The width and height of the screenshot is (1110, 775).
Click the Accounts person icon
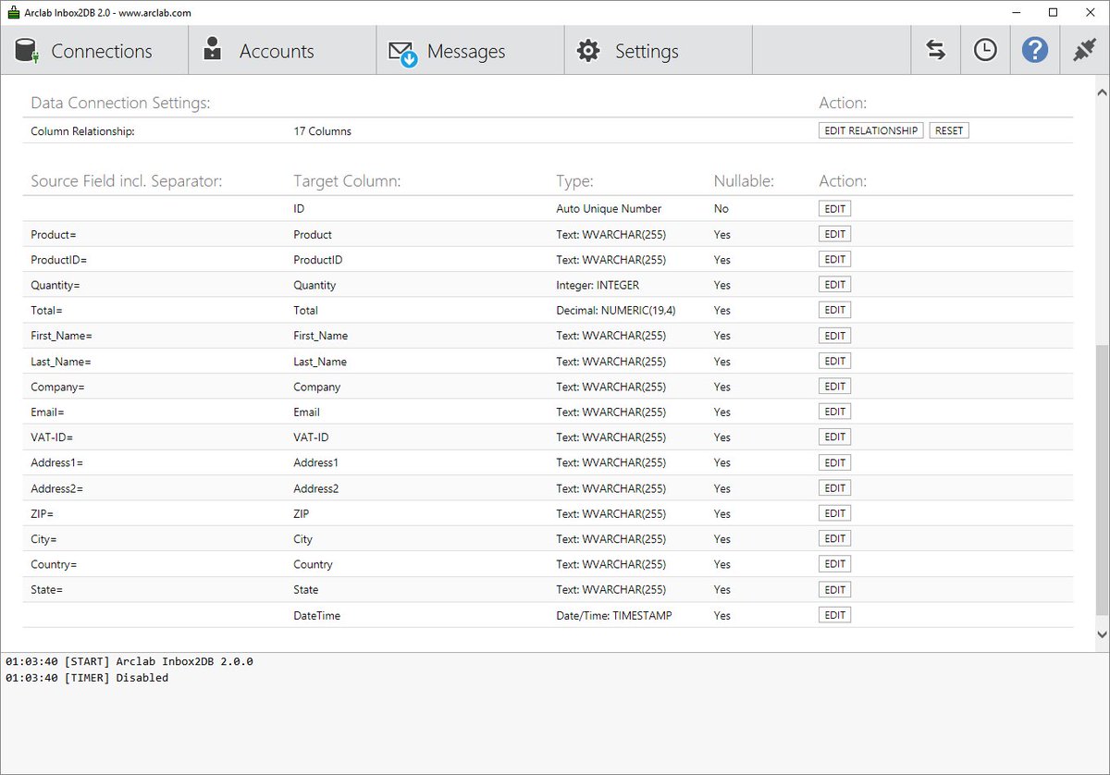tap(211, 51)
